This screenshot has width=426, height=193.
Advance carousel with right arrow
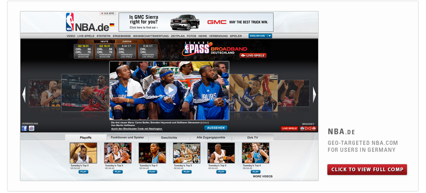pos(314,94)
